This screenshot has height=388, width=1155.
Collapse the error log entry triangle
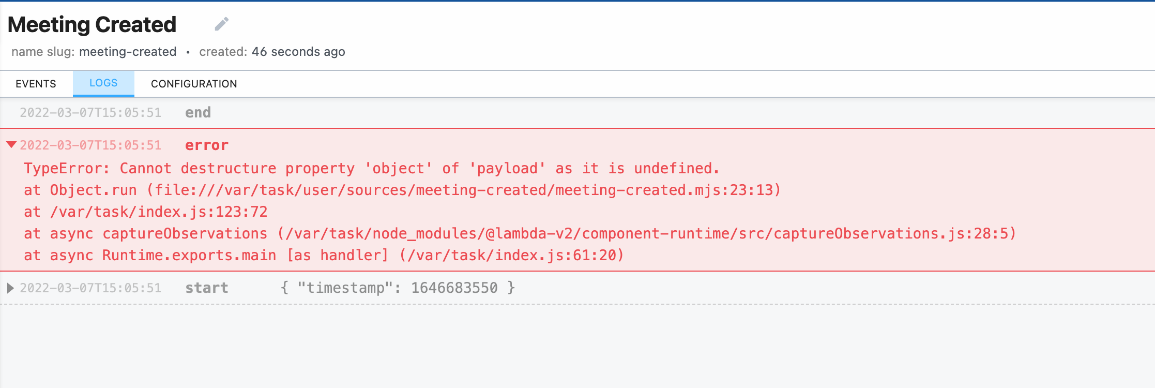pos(10,145)
